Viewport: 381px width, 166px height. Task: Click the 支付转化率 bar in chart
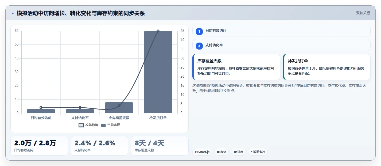pyautogui.click(x=80, y=111)
